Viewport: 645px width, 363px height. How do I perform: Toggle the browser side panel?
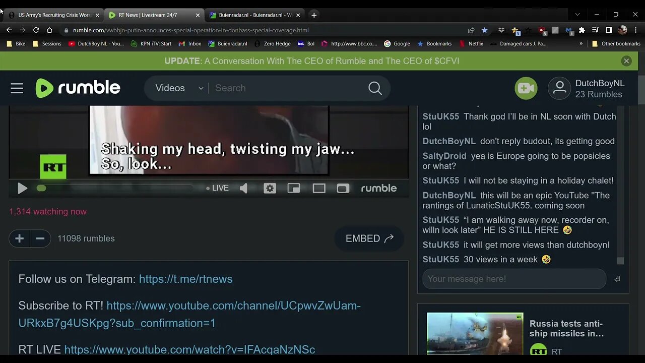[x=609, y=30]
